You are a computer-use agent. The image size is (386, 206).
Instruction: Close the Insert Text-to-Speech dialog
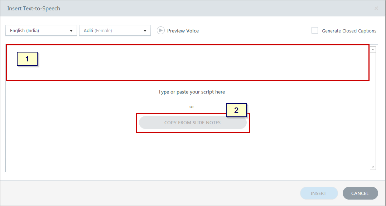[x=376, y=8]
